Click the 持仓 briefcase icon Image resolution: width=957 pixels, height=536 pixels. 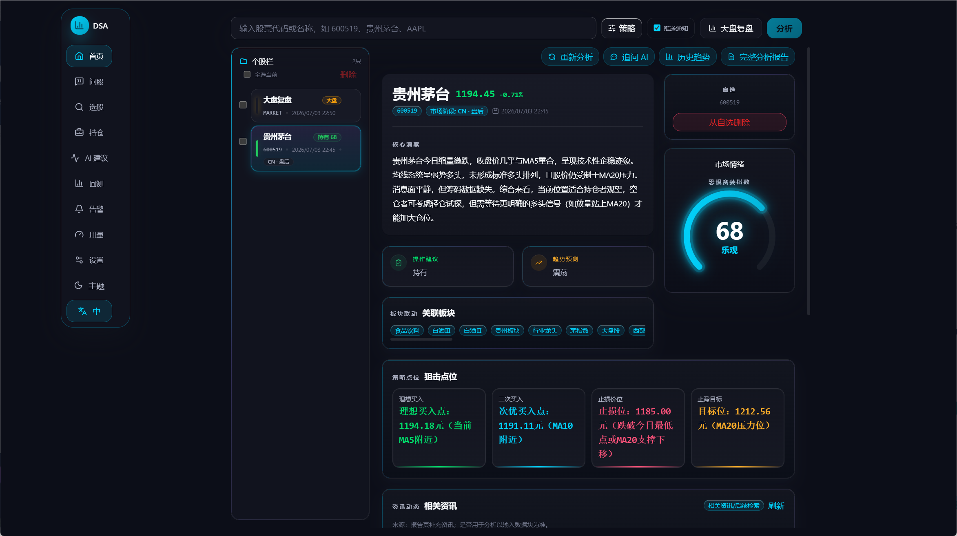79,133
